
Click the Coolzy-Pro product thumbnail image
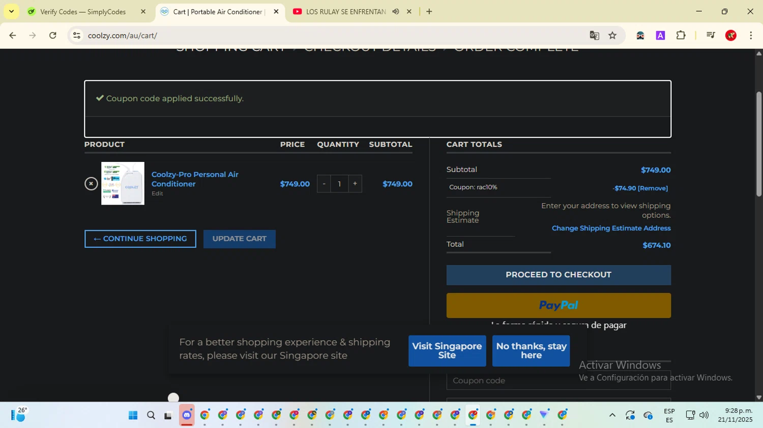coord(123,183)
